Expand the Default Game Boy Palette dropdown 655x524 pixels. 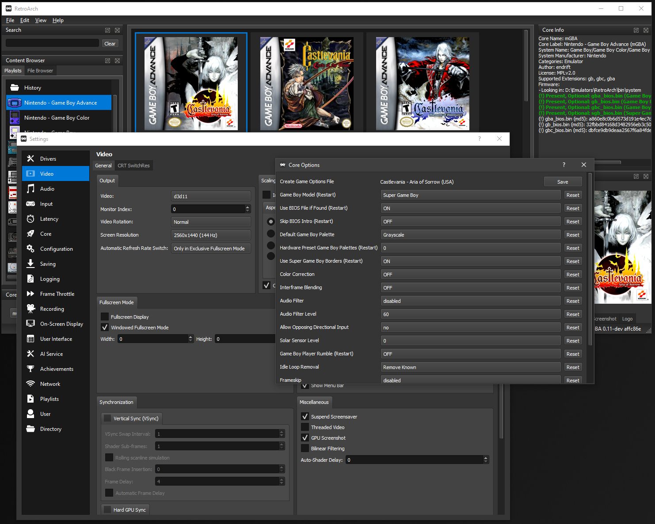[470, 235]
